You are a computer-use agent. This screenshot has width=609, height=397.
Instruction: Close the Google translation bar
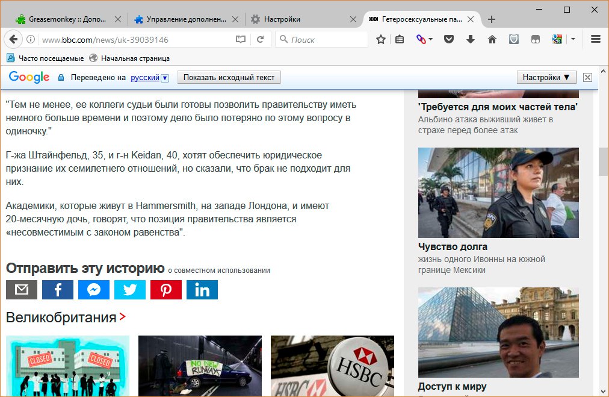[588, 77]
